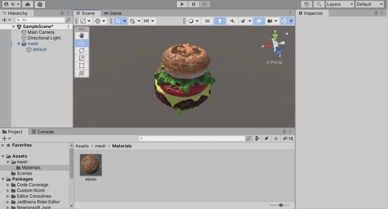
Task: Select the Rect Transform tool
Action: point(82,66)
